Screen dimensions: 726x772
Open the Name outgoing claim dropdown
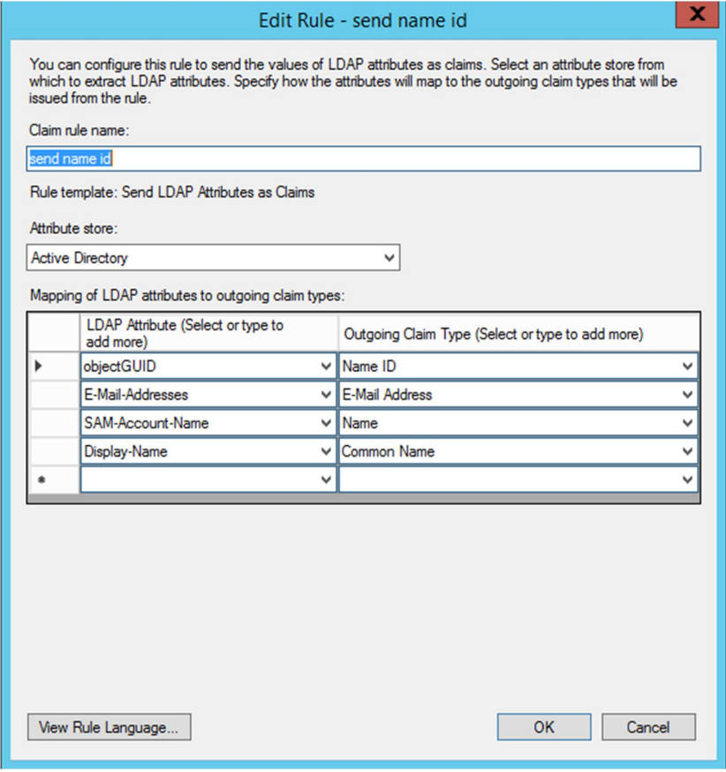click(687, 423)
